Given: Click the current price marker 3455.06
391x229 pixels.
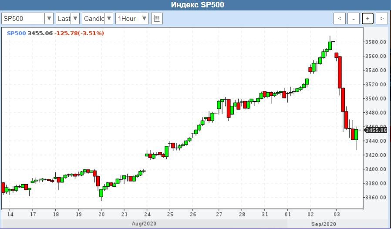Looking at the screenshot, I should pyautogui.click(x=376, y=130).
